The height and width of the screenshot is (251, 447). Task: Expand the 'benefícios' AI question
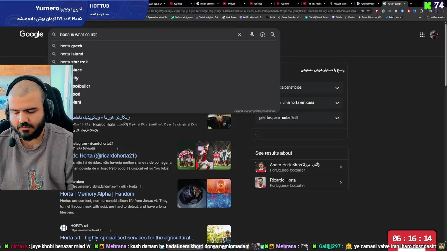click(299, 88)
